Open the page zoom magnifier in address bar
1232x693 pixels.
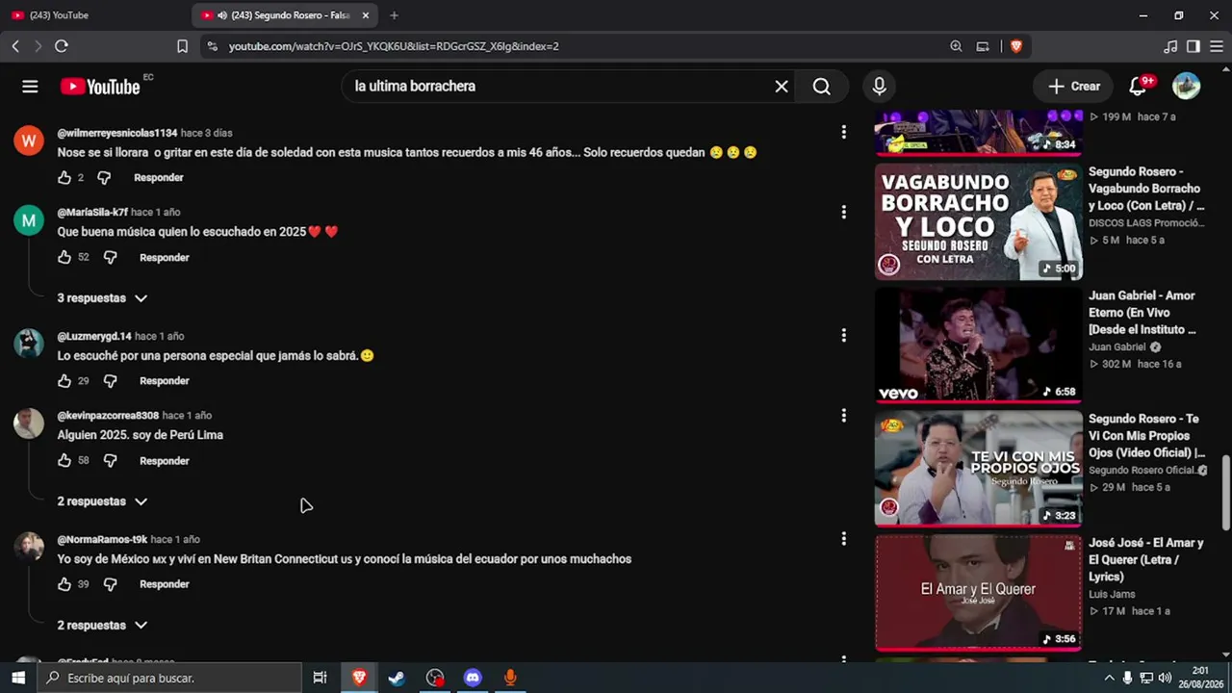[956, 46]
